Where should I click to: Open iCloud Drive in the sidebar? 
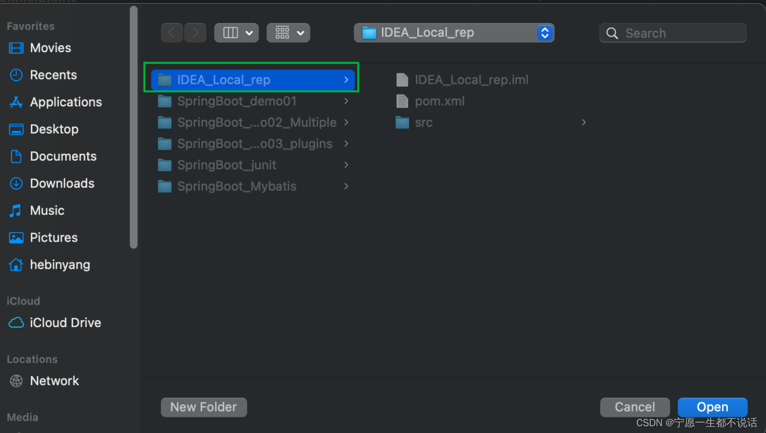point(55,323)
